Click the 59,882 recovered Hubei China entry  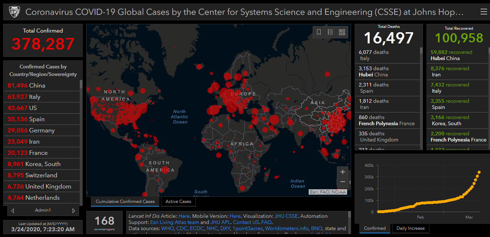(x=457, y=55)
